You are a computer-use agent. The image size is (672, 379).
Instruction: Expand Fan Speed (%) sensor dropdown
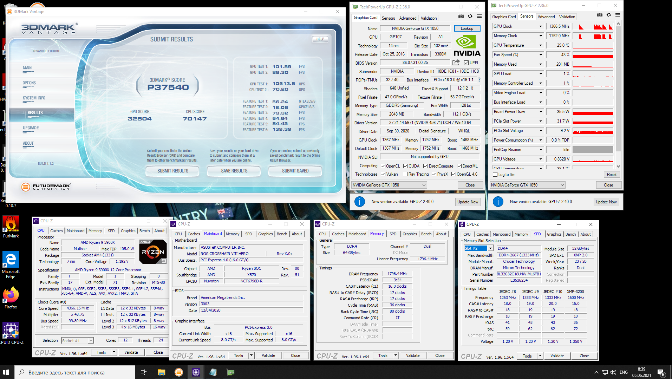click(x=541, y=55)
